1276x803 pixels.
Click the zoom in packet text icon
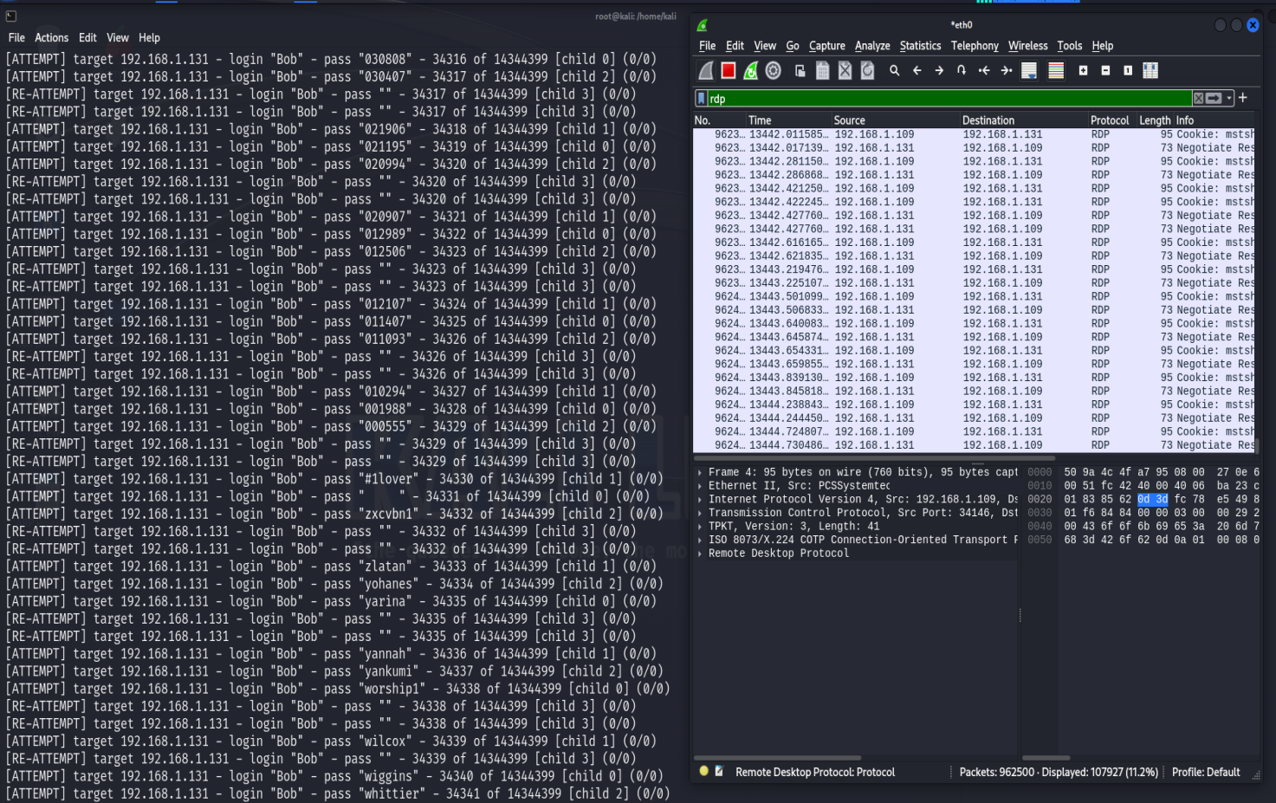pos(1083,71)
